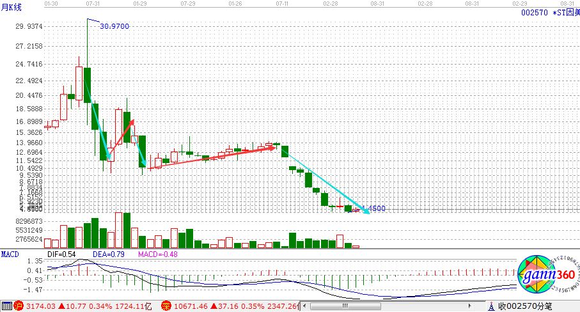This screenshot has height=312, width=580.
Task: Click the red 沪 Shanghai index icon
Action: coord(19,306)
